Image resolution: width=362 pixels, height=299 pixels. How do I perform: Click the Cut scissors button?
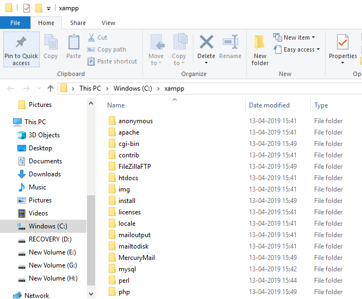pos(98,37)
